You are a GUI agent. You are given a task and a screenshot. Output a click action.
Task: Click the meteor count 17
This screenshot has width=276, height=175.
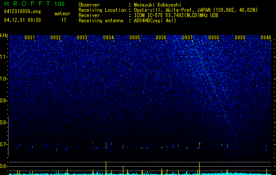click(64, 20)
